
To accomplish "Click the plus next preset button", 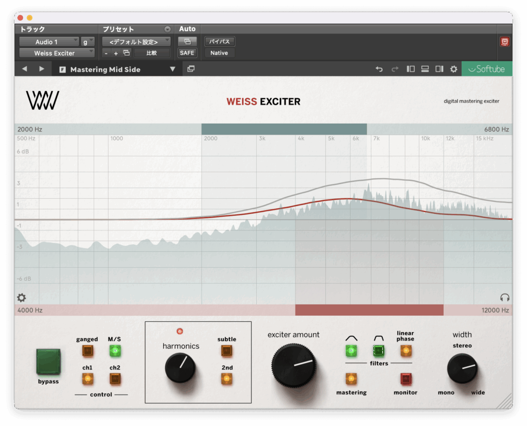I will click(x=116, y=53).
